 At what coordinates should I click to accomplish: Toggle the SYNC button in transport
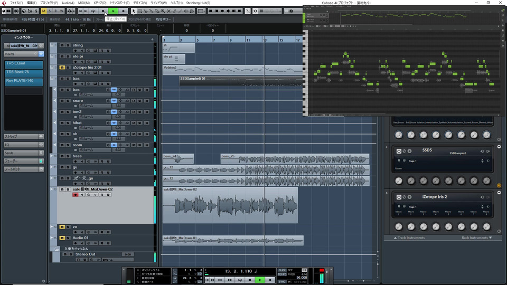282,282
